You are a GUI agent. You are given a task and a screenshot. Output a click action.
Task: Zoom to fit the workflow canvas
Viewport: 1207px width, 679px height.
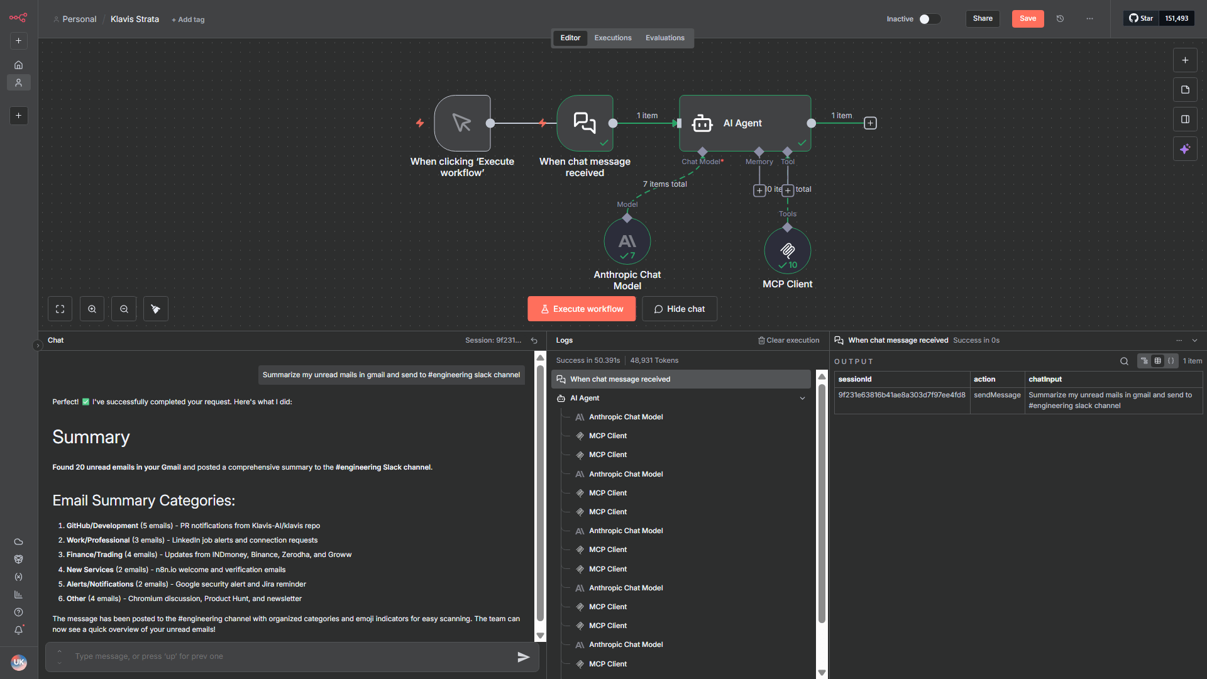(x=60, y=309)
